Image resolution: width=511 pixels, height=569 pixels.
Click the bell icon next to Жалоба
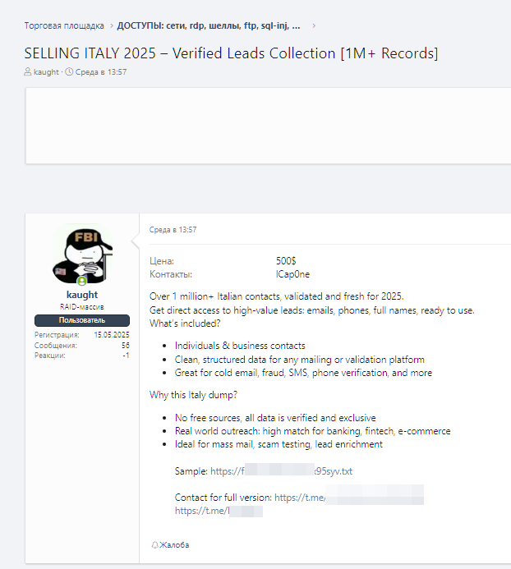(x=154, y=544)
